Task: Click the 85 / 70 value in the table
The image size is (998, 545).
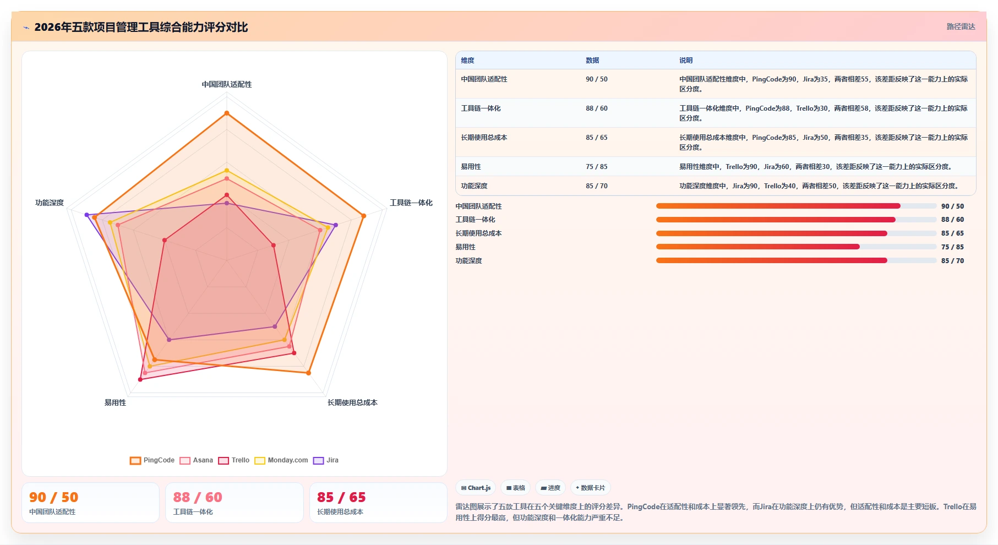Action: 597,186
